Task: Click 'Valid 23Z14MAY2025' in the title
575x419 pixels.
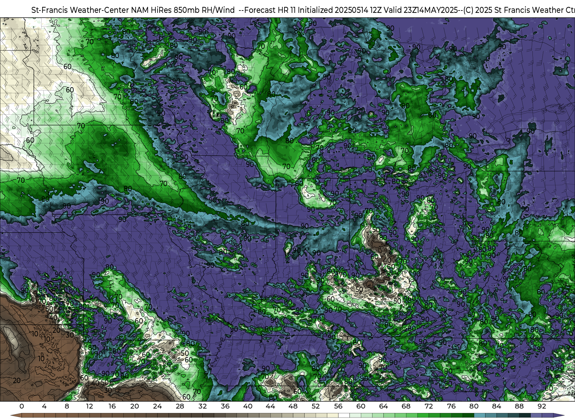Action: (421, 10)
